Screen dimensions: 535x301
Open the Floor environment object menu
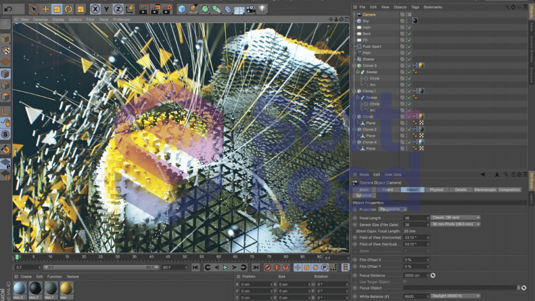click(x=239, y=9)
